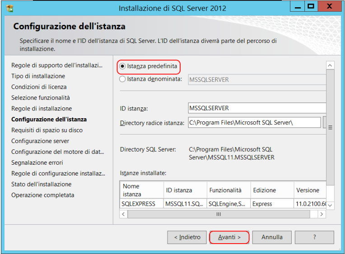This screenshot has height=254, width=345.
Task: Open help with the question mark button
Action: pyautogui.click(x=314, y=237)
